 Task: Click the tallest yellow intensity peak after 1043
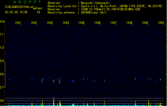[54, 101]
